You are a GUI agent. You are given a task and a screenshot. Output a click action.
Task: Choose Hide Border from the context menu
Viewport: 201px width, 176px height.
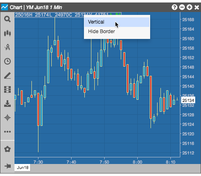[117, 31]
